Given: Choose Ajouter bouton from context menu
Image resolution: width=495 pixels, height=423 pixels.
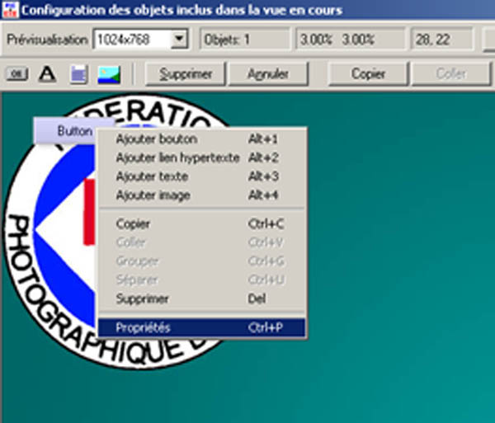Looking at the screenshot, I should point(202,139).
